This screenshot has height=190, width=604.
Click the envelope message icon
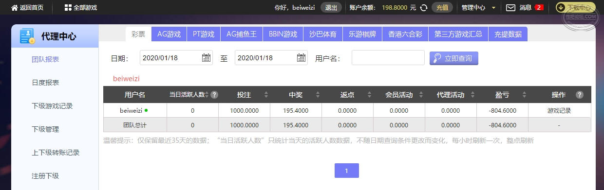(x=510, y=7)
